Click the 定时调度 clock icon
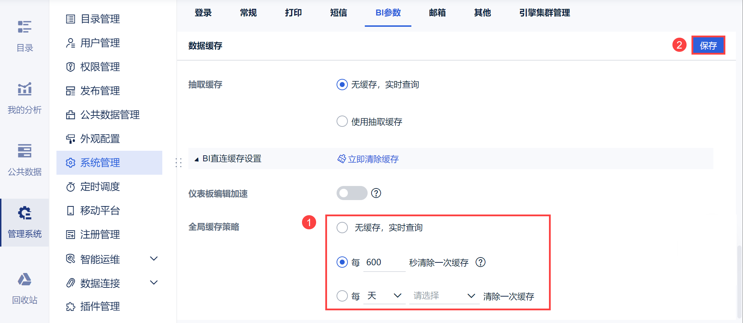Viewport: 743px width, 323px height. pyautogui.click(x=71, y=187)
